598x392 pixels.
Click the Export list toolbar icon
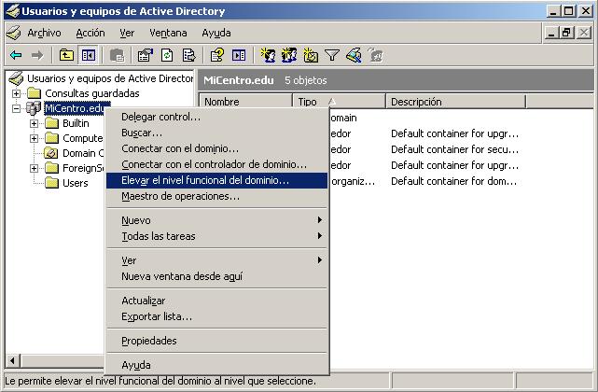pyautogui.click(x=189, y=55)
